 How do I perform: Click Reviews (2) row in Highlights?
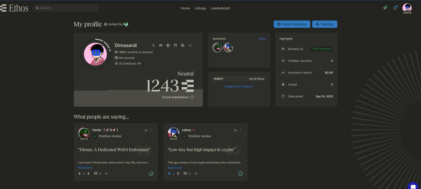point(307,49)
